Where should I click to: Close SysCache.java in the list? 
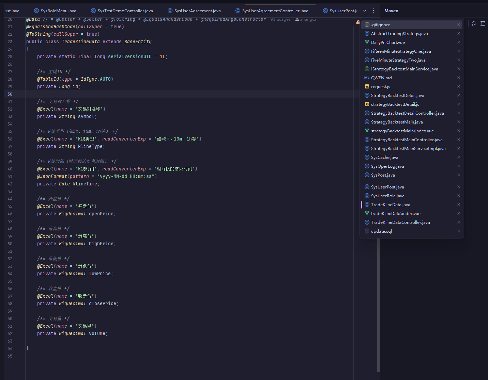point(459,158)
